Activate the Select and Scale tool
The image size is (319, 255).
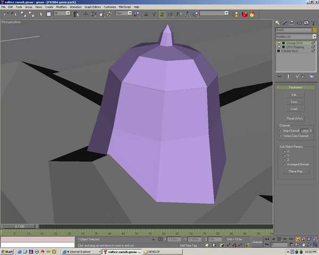102,14
